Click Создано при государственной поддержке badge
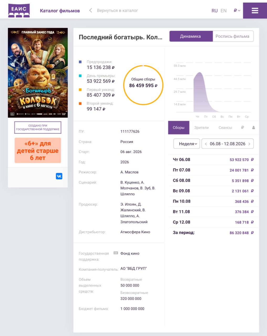267x336 pixels. [38, 127]
